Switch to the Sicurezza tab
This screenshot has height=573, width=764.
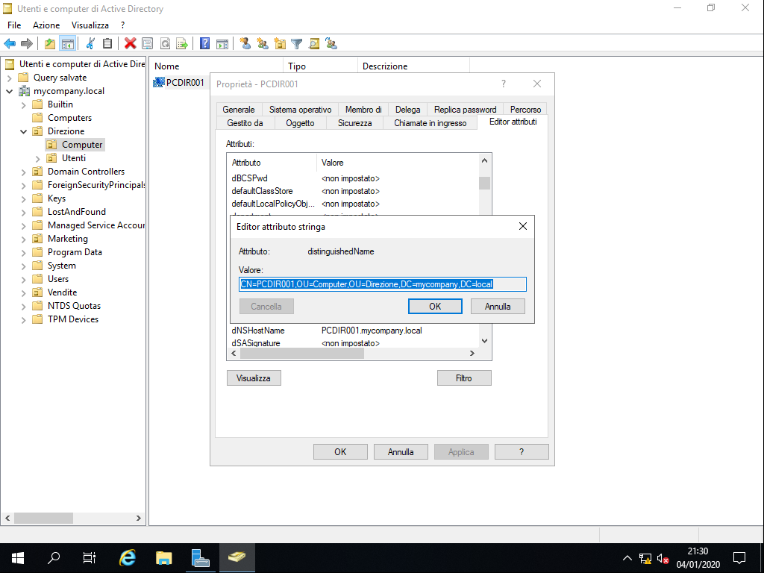coord(354,123)
